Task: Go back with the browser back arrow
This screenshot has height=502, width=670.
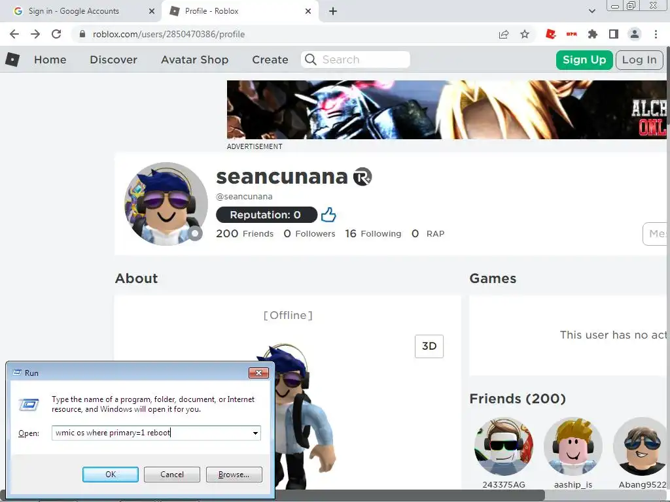Action: pos(14,34)
